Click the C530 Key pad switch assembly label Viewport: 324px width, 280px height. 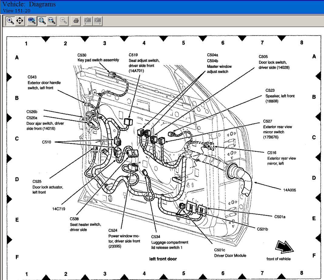coord(98,58)
